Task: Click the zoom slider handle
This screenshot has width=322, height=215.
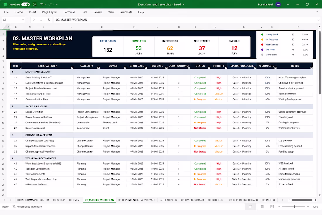Action: [x=294, y=207]
